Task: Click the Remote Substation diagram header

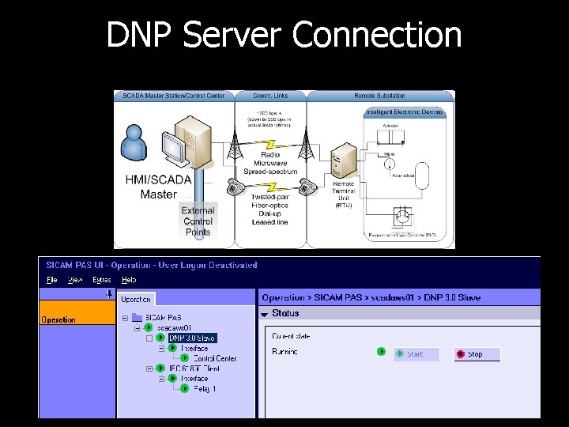Action: click(x=379, y=96)
